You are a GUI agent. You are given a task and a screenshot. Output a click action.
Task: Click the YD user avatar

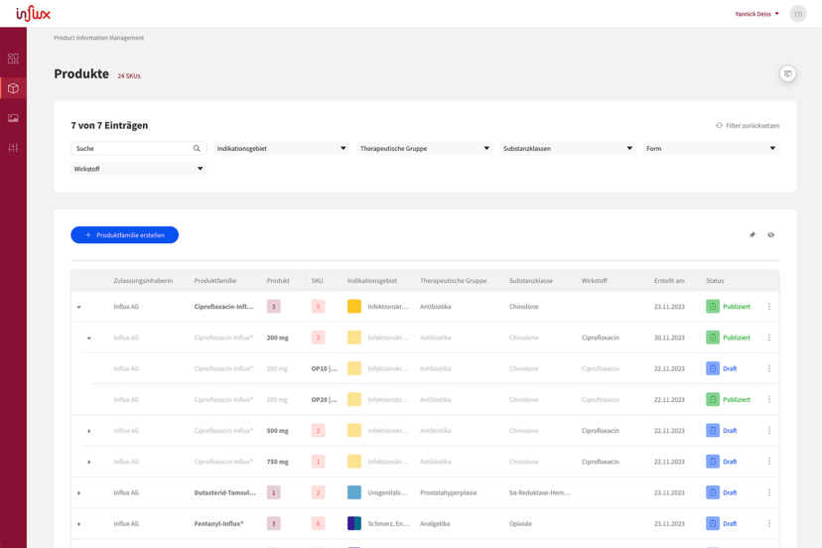pos(798,14)
